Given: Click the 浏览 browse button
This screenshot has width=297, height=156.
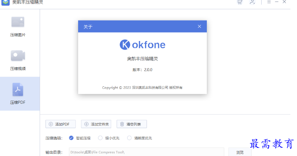Looking at the screenshot, I should point(240,152).
